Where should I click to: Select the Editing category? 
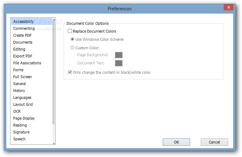(19, 49)
